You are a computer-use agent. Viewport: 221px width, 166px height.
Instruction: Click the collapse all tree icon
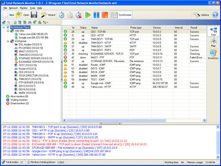[x=25, y=22]
